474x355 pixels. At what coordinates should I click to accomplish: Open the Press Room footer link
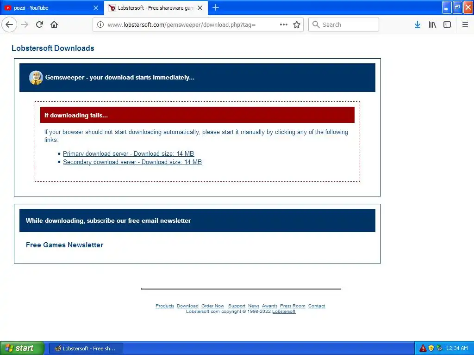293,306
